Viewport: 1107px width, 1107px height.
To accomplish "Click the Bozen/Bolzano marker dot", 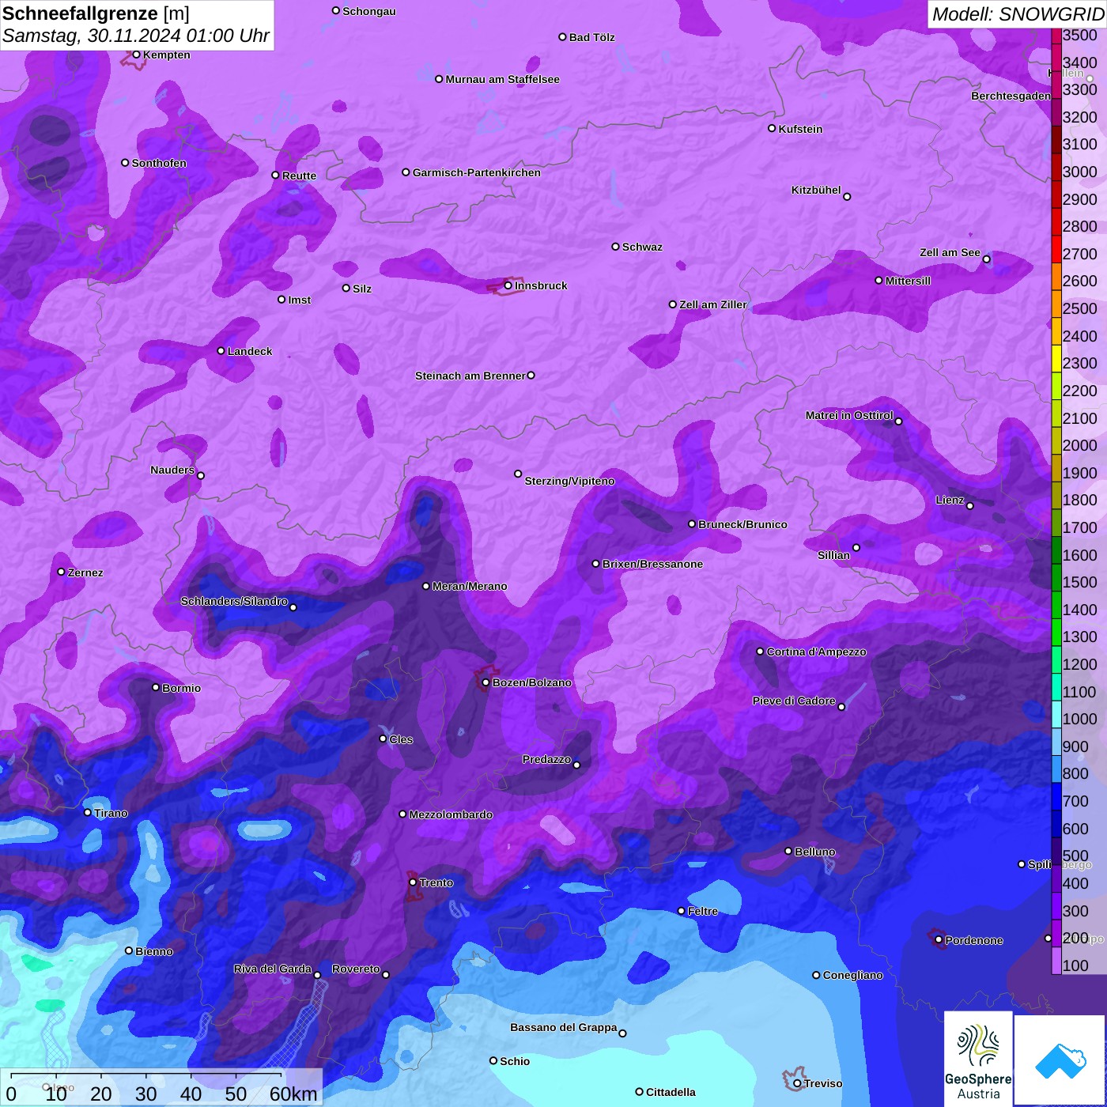I will [x=485, y=682].
